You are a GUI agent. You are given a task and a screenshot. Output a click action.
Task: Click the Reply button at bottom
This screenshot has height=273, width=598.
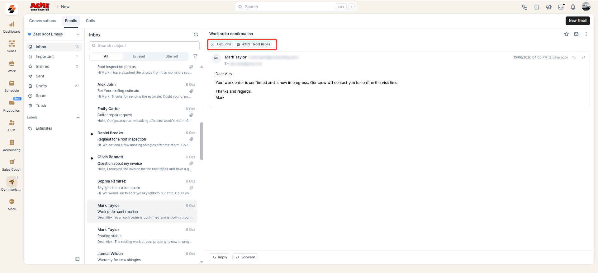pyautogui.click(x=220, y=257)
